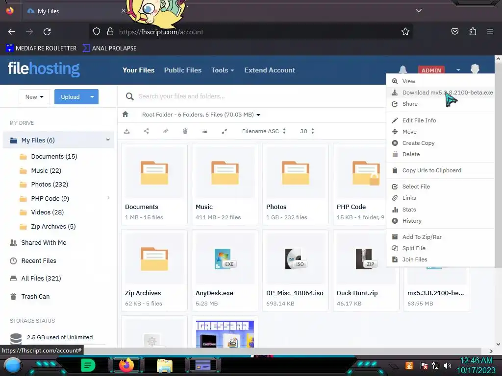The height and width of the screenshot is (376, 502).
Task: Go back using browser back arrow
Action: [x=12, y=32]
